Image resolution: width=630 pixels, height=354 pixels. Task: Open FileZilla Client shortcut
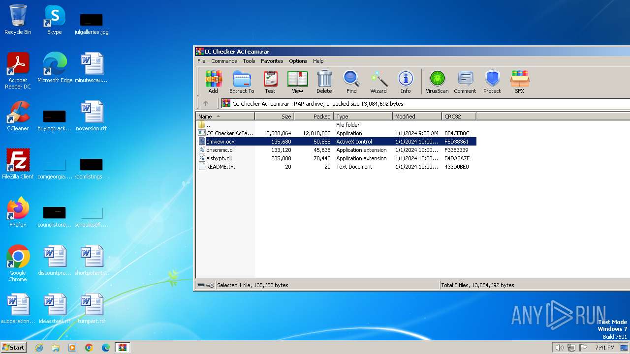click(18, 164)
